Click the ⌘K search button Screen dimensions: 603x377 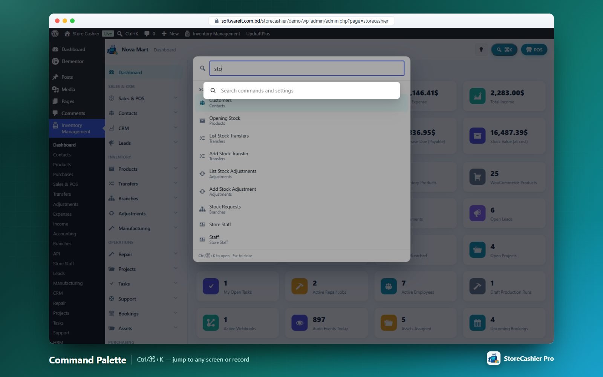click(504, 49)
